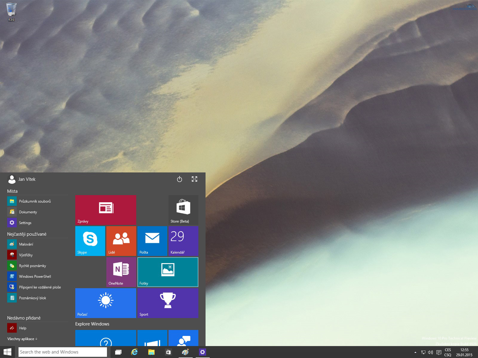Click the power button icon
The width and height of the screenshot is (478, 358).
(x=180, y=179)
